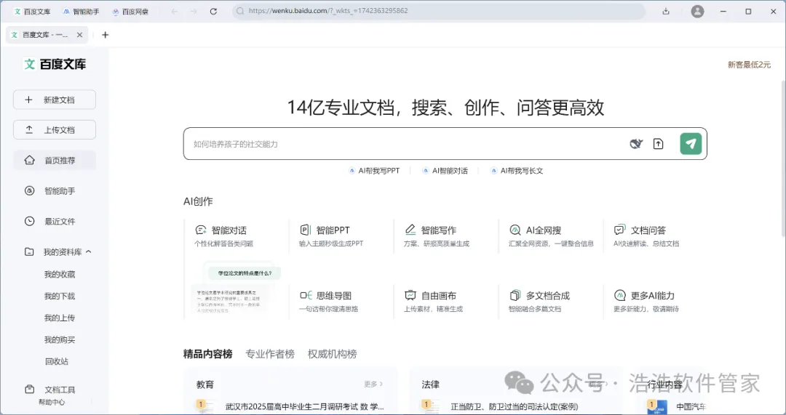Open 正当防卫、防卫过当的司法认定 document
Image resolution: width=786 pixels, height=415 pixels.
(x=515, y=406)
